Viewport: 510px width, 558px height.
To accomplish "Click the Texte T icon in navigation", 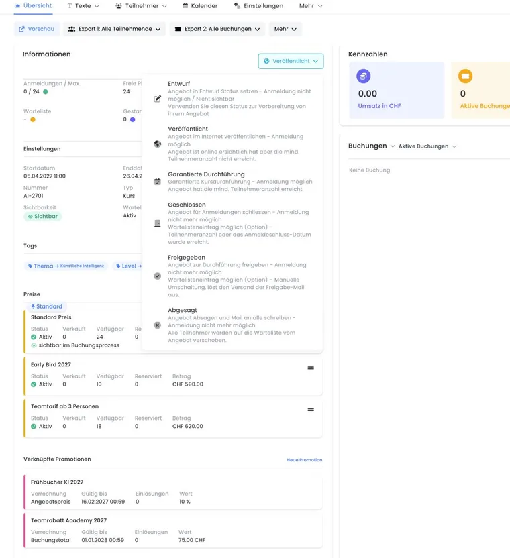I will click(x=69, y=5).
